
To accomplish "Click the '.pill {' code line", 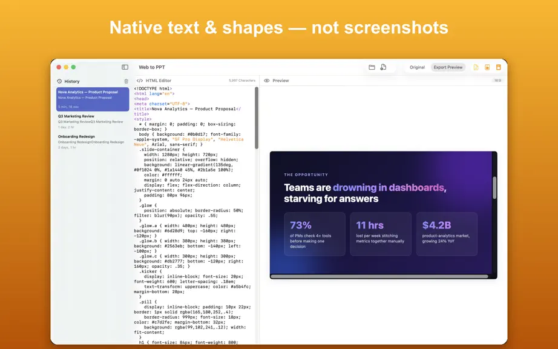I will click(x=148, y=302).
